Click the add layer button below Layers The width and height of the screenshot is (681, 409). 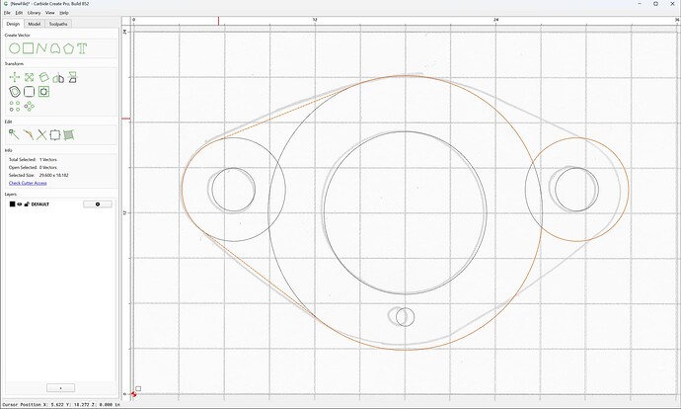tap(61, 387)
